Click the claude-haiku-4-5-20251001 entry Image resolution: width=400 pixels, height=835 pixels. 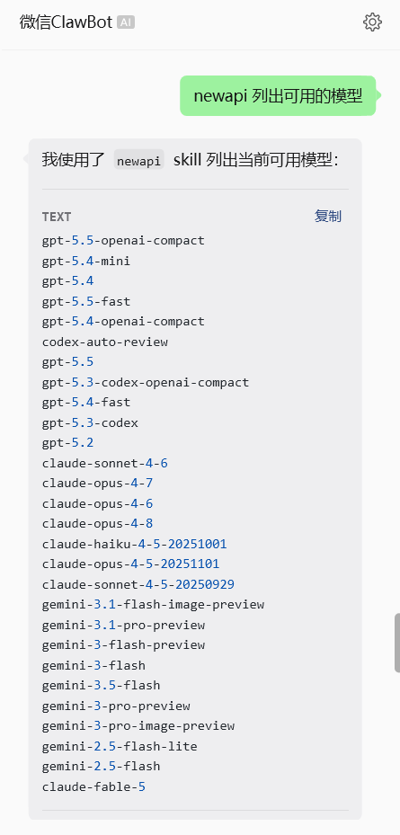coord(134,544)
